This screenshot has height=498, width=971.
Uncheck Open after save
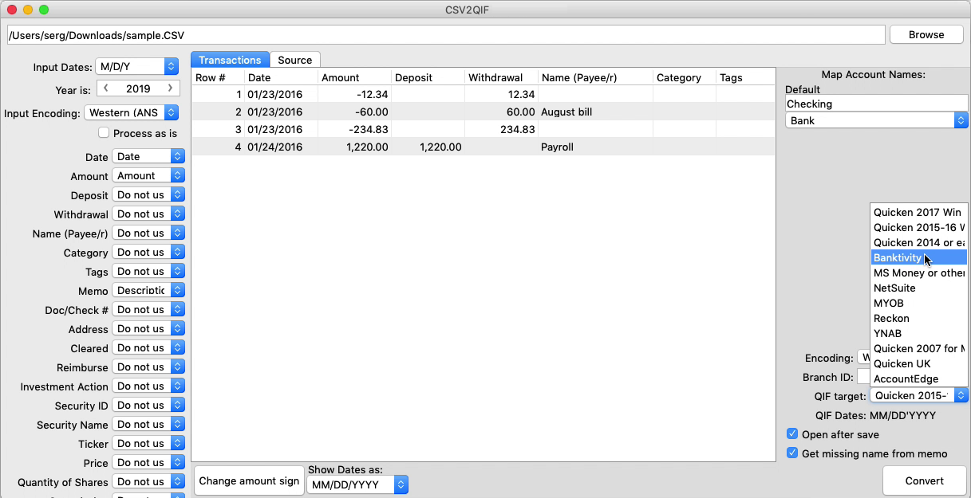point(792,434)
